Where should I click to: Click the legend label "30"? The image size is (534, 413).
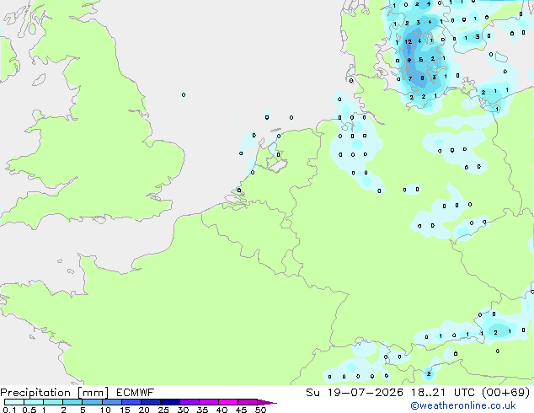tap(183, 410)
